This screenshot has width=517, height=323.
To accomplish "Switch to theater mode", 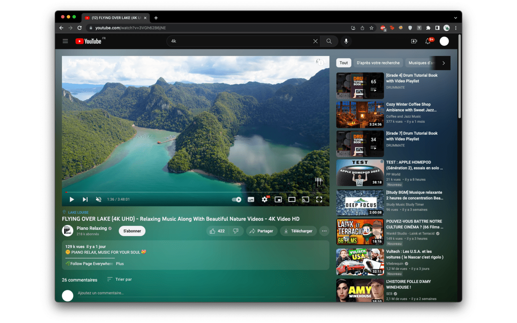I will tap(292, 199).
